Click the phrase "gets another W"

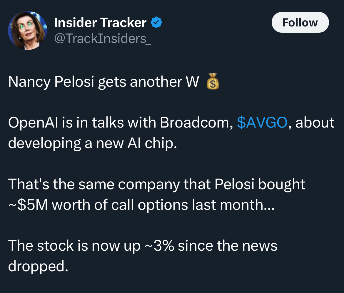tap(148, 82)
